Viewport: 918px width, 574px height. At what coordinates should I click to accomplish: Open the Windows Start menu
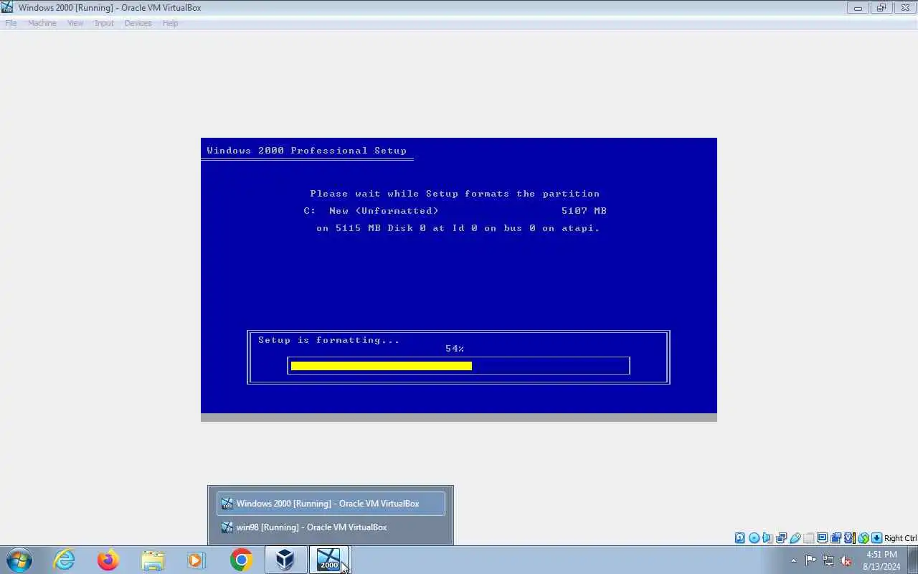pyautogui.click(x=19, y=560)
